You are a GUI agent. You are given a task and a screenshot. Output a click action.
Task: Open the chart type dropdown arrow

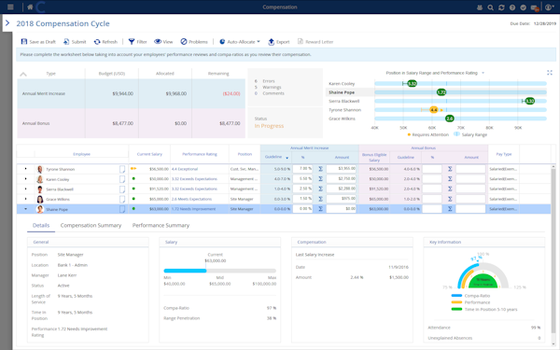tap(483, 73)
